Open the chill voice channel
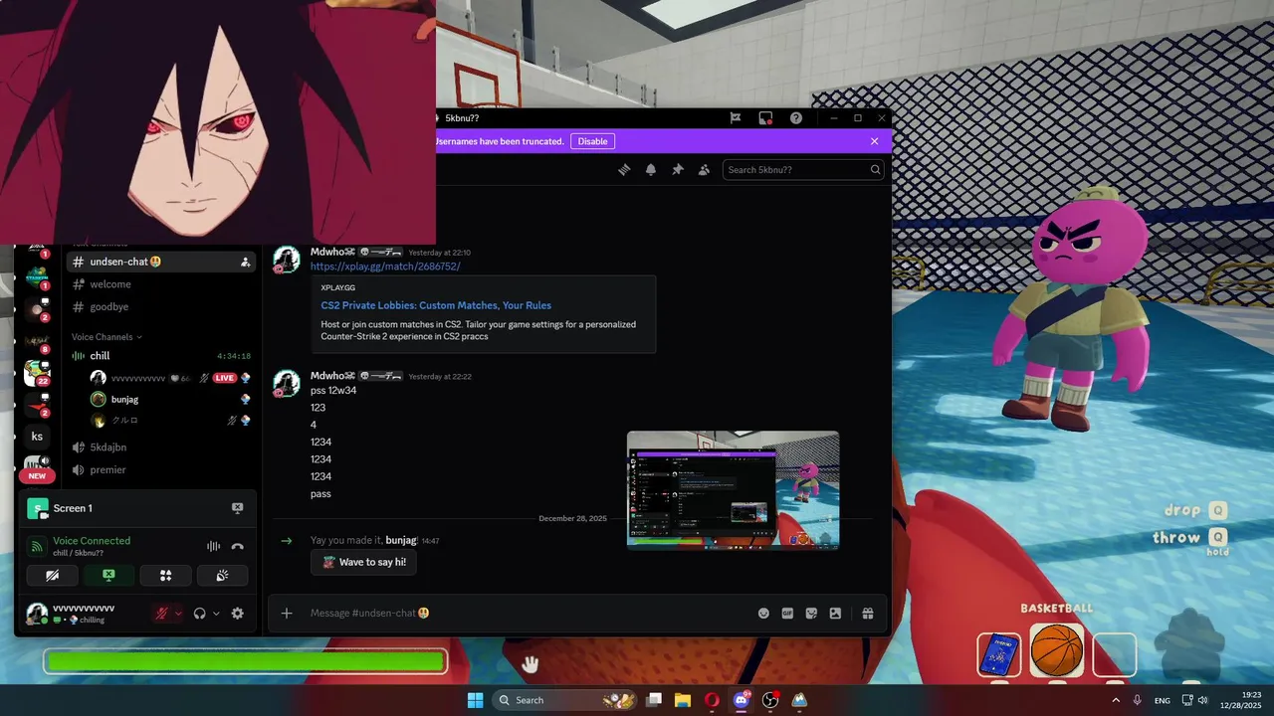 [x=161, y=356]
